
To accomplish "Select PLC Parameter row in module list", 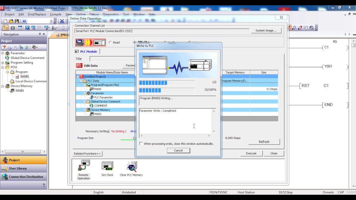I will 105,97.
